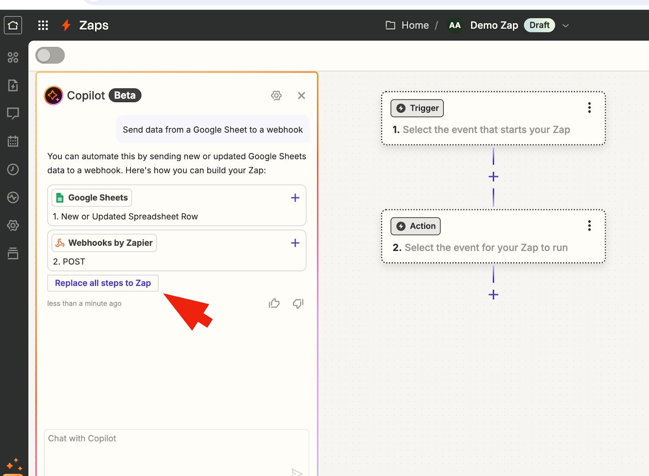Screen dimensions: 649x476
Task: Add the Google Sheets step with plus
Action: tap(295, 198)
